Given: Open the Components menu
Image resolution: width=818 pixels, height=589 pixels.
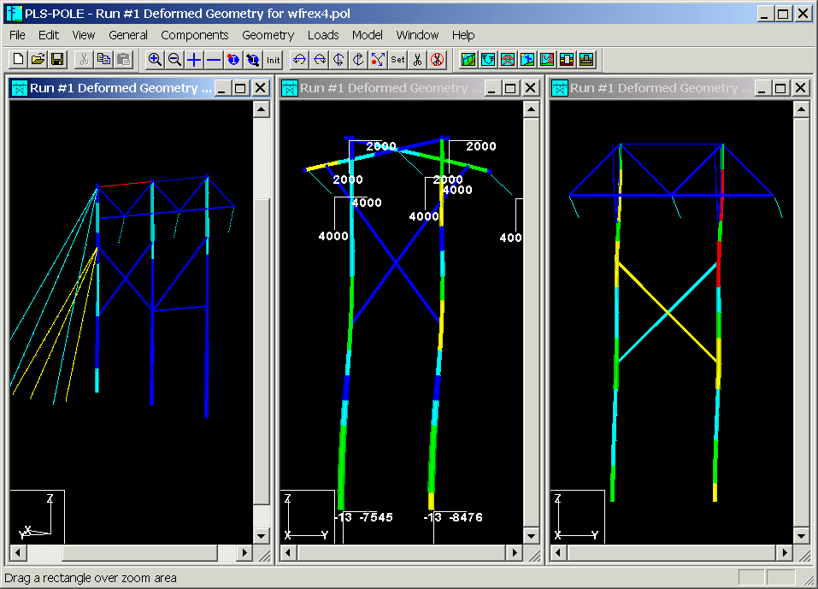Looking at the screenshot, I should point(195,35).
